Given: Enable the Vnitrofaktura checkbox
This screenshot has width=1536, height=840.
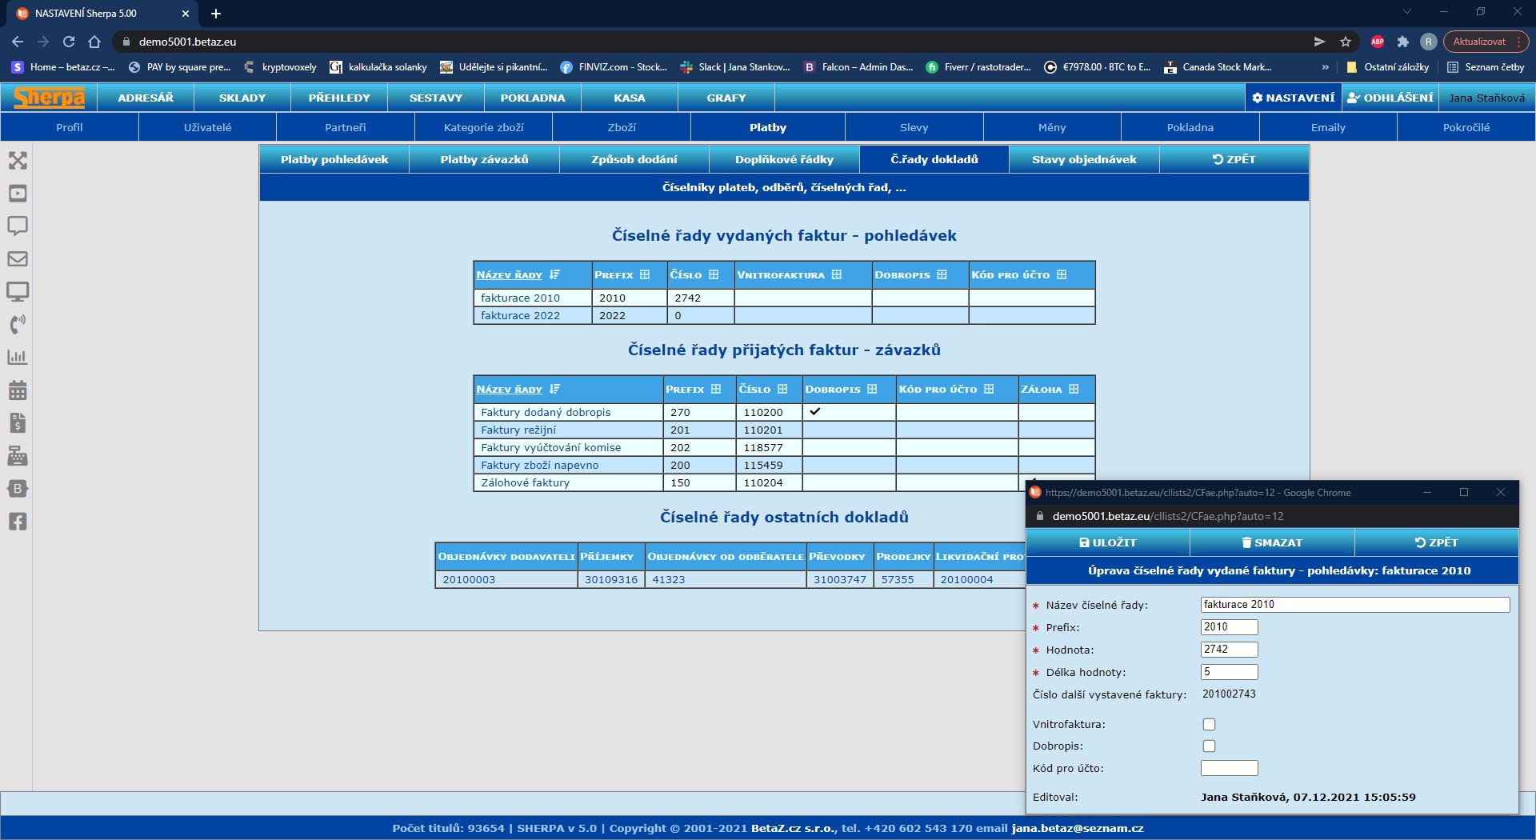Looking at the screenshot, I should click(x=1209, y=724).
